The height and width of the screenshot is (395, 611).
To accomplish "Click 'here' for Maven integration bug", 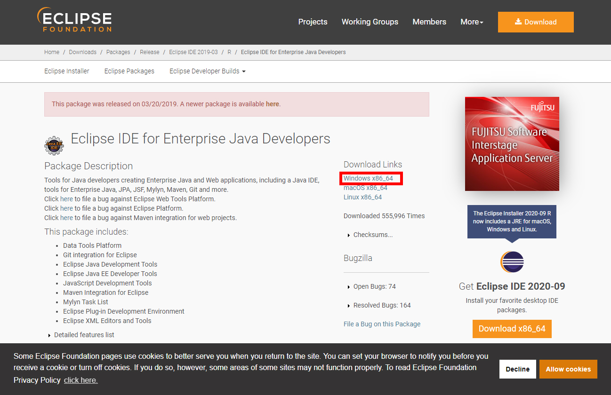I will coord(66,218).
